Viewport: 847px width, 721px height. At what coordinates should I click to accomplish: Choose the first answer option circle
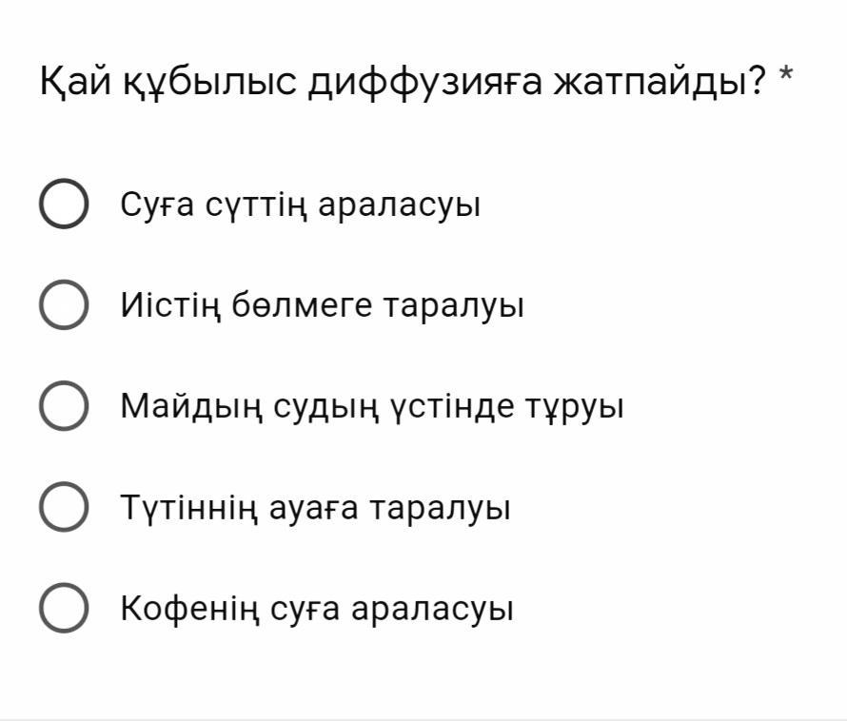click(64, 204)
